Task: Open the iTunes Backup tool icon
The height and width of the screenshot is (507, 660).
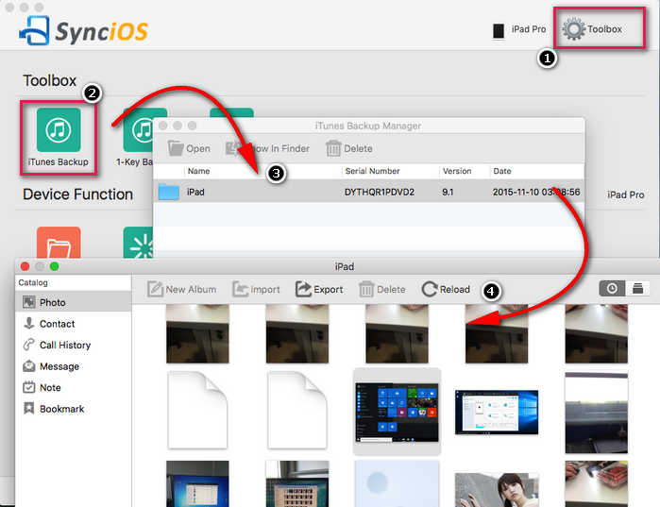Action: [59, 129]
